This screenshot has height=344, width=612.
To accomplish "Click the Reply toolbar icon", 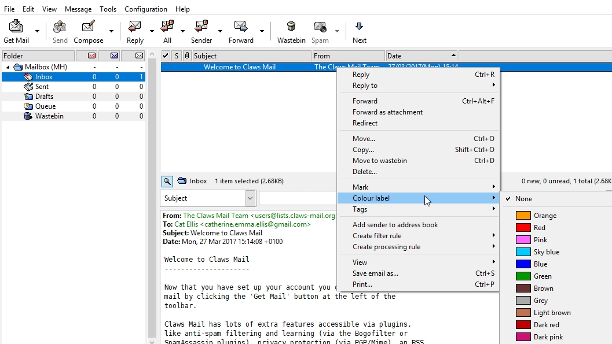I will coord(135,27).
